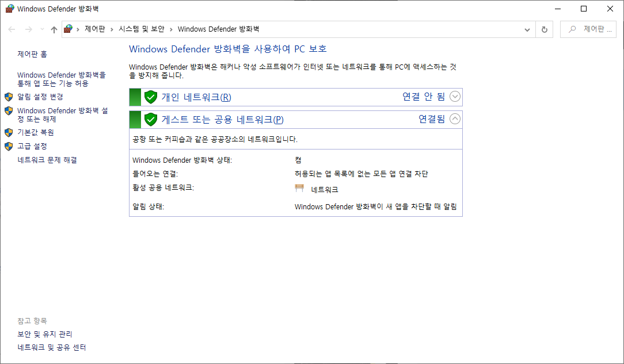The image size is (624, 364).
Task: Minimize the Windows Defender 방화벽 window
Action: tap(558, 9)
